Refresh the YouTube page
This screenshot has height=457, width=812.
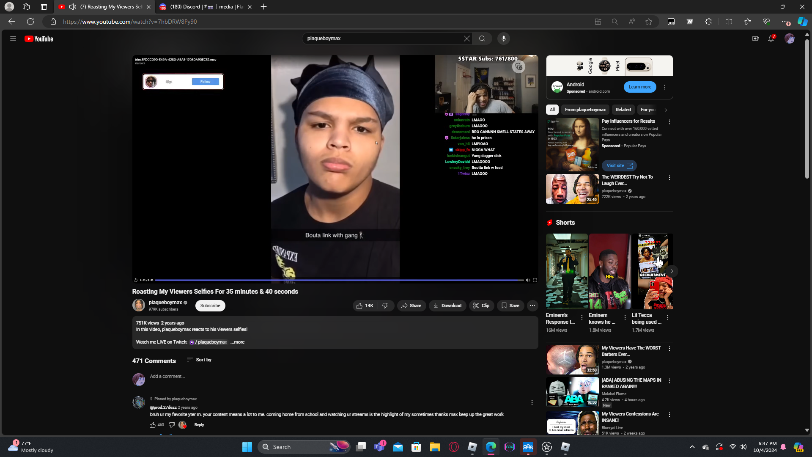point(30,22)
